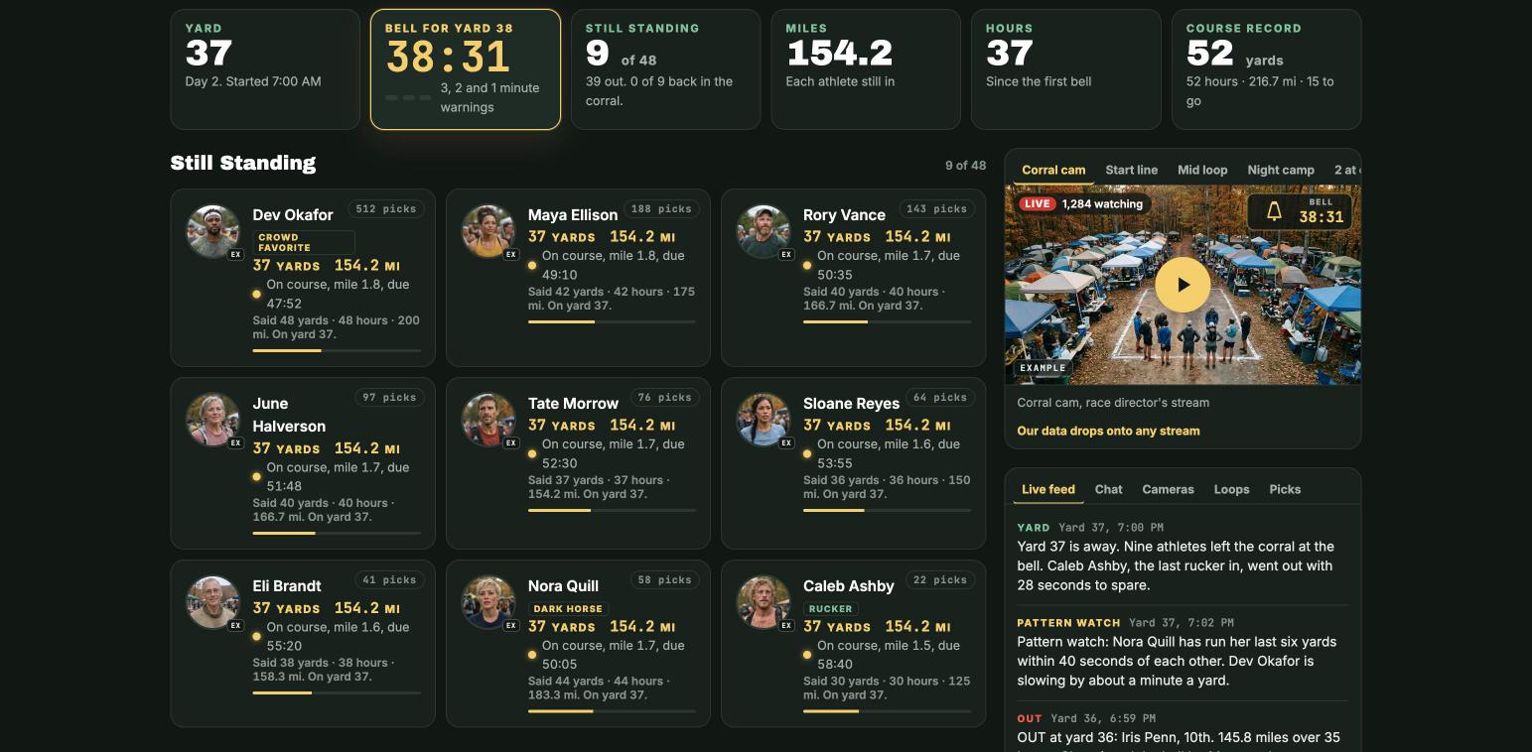Screen dimensions: 1532x752
Task: Open Rory Vance's avatar photo
Action: click(x=764, y=231)
